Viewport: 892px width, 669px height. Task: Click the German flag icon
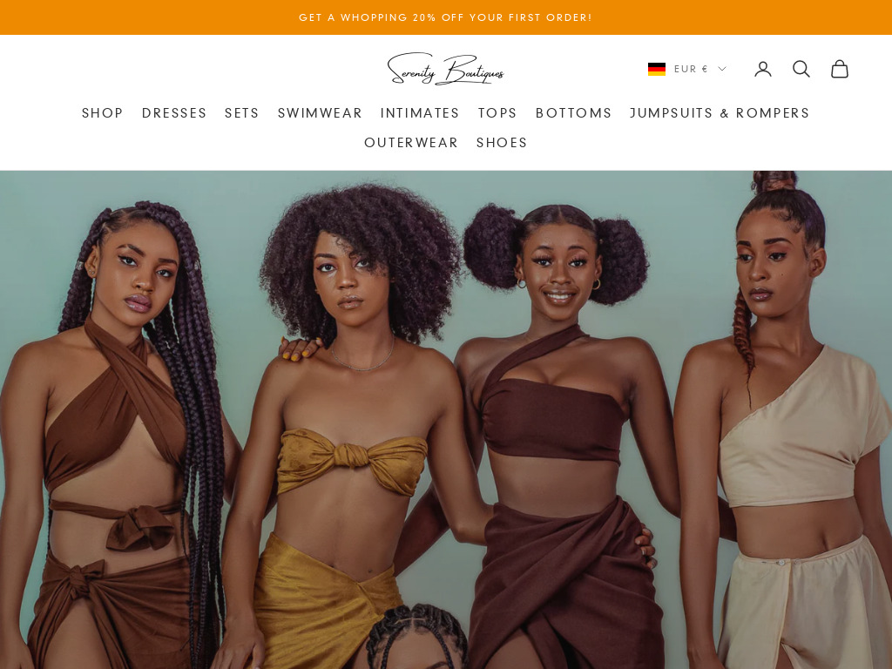pyautogui.click(x=657, y=69)
